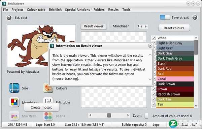Click the info dialog scroll up chevron
Viewport: 202px width, 129px height.
click(150, 55)
